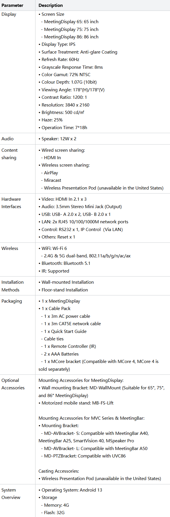Click the Audio row label
Screen dimensions: 170x517
7,139
